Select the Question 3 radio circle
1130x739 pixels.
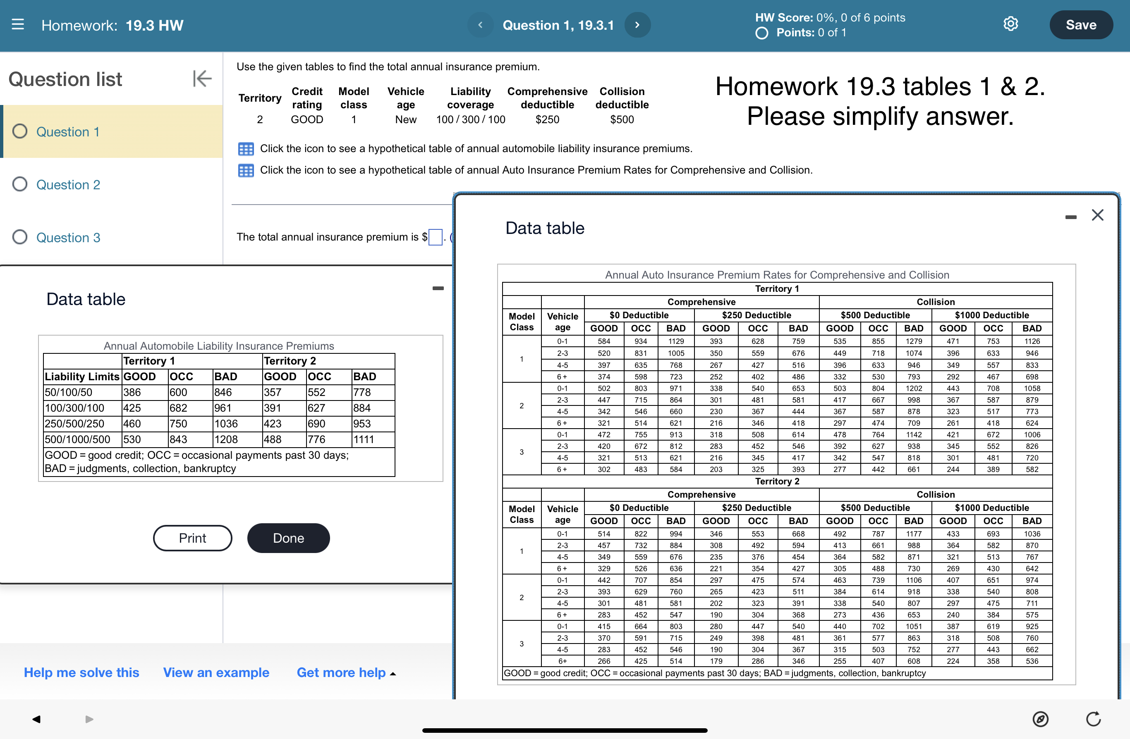pos(20,237)
